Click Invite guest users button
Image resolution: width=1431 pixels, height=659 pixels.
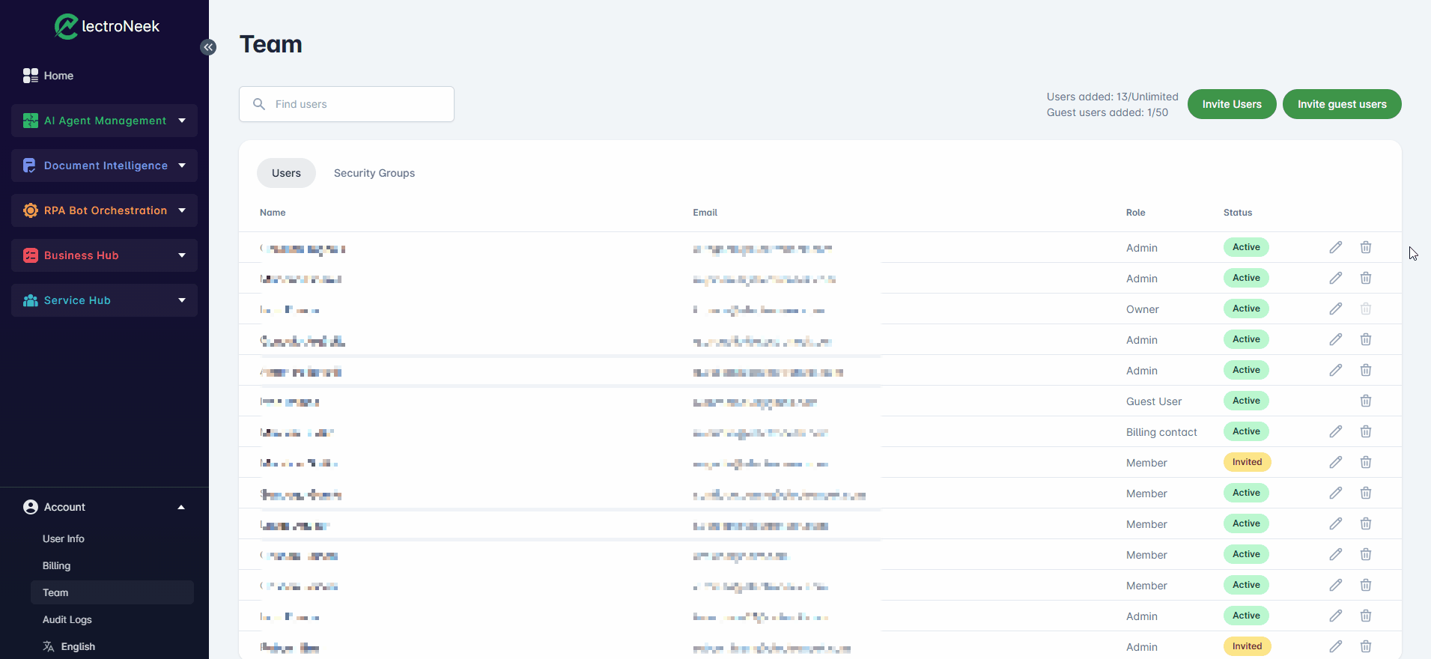pyautogui.click(x=1342, y=104)
